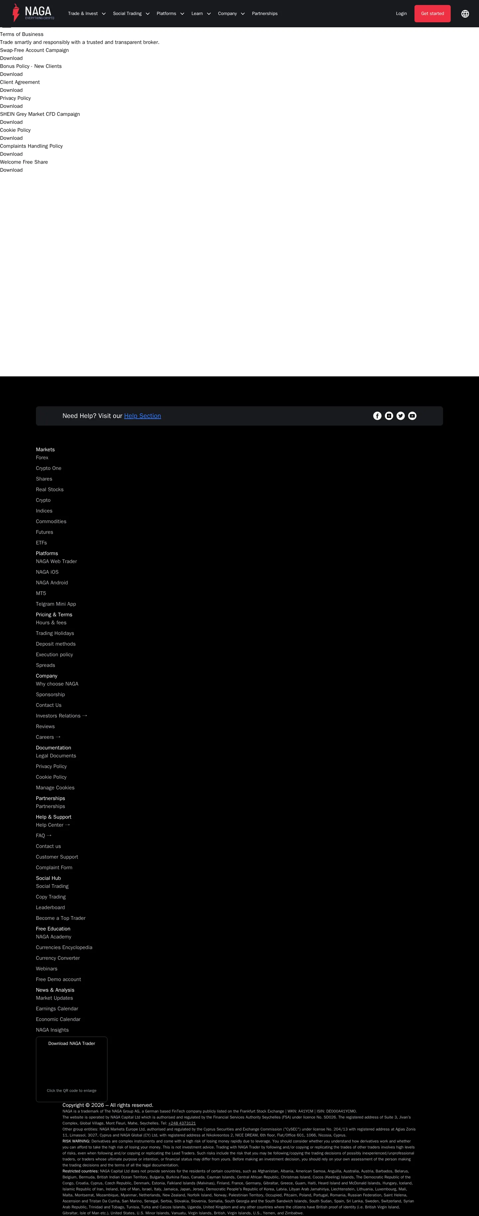The image size is (479, 1216).
Task: View the Economic Calendar link
Action: (58, 1020)
